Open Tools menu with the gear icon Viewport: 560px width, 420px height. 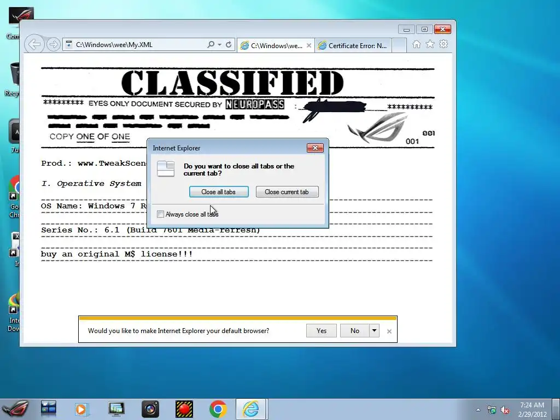[x=444, y=44]
